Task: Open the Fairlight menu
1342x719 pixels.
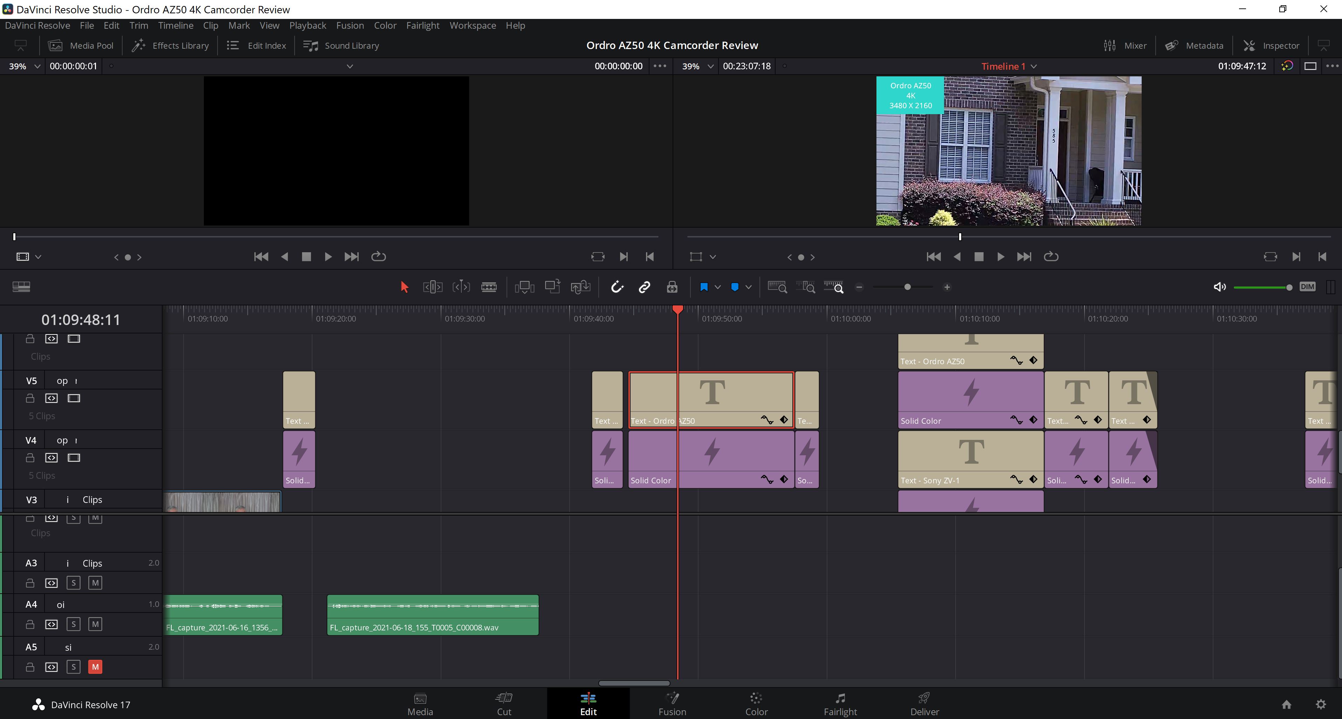Action: click(422, 25)
